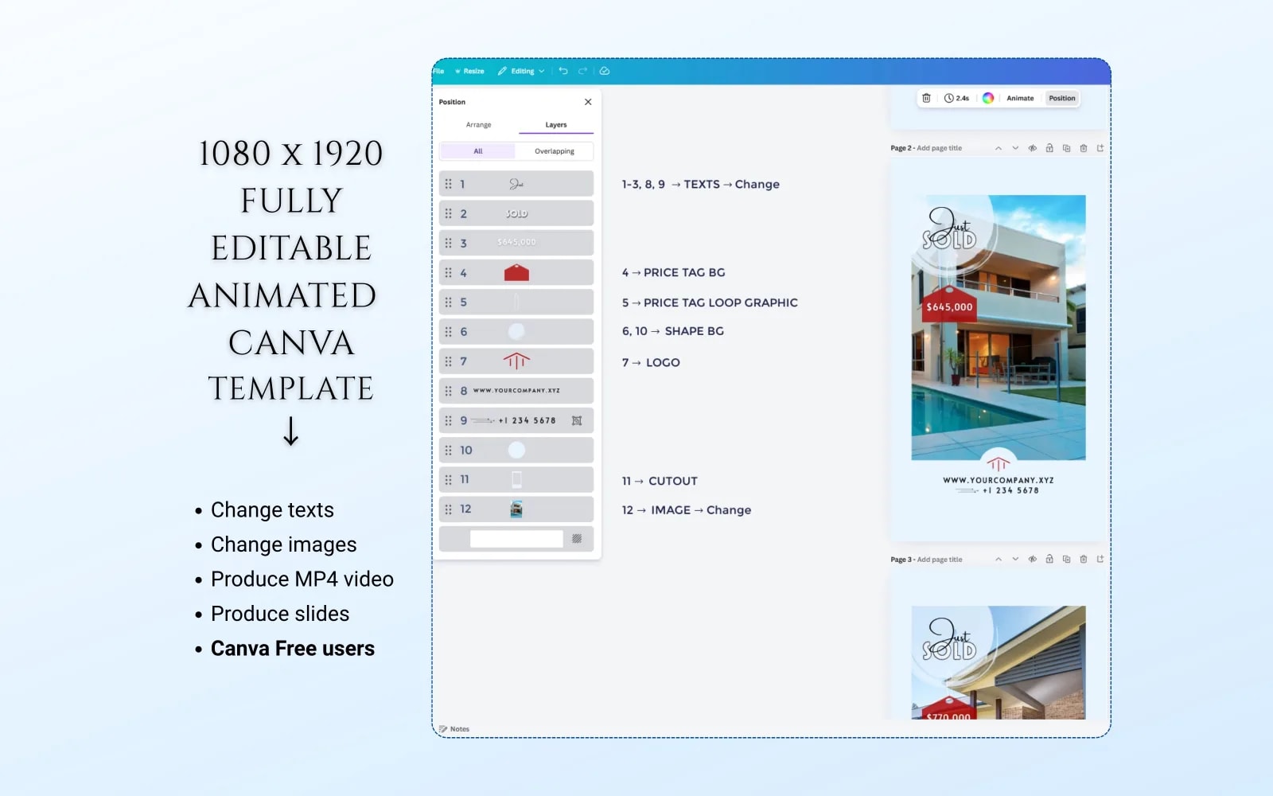Click the undo arrow icon

563,71
